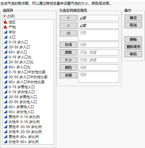Click icon beside 0-19 岁人口中女性比率
The height and width of the screenshot is (148, 145).
point(6,72)
